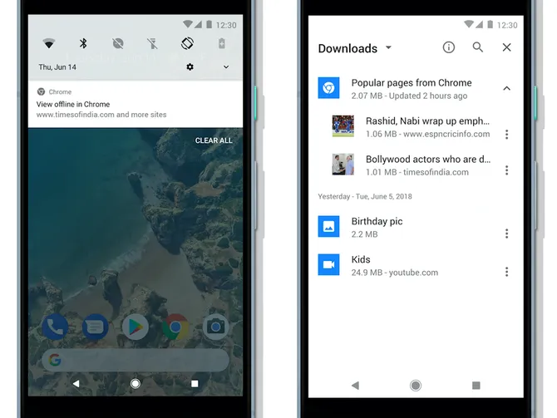557x418 pixels.
Task: Tap Home on left phone navigation bar
Action: 136,384
